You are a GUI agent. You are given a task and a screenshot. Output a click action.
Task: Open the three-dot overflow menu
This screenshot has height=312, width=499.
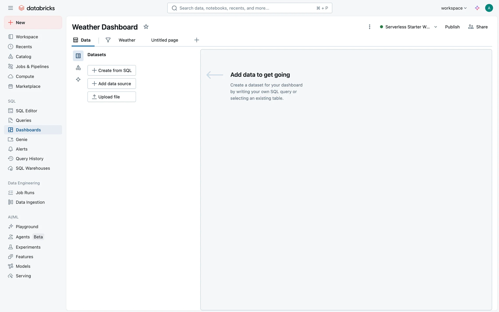[370, 27]
